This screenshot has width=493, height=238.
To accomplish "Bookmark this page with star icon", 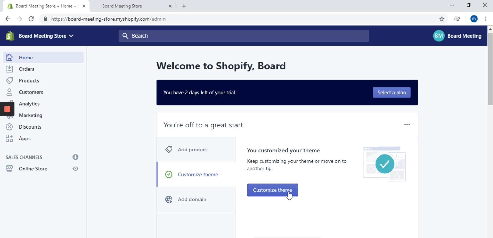I will pyautogui.click(x=442, y=19).
